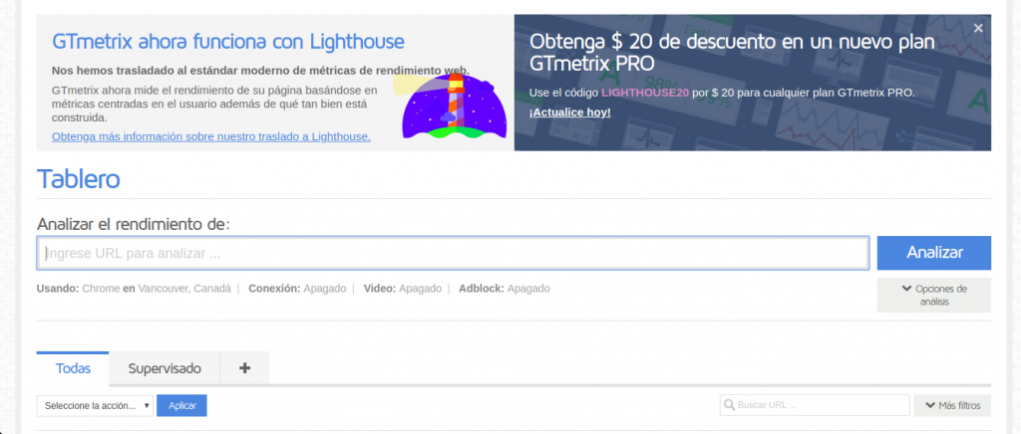Click the Adblock: Apagado setting

(504, 289)
